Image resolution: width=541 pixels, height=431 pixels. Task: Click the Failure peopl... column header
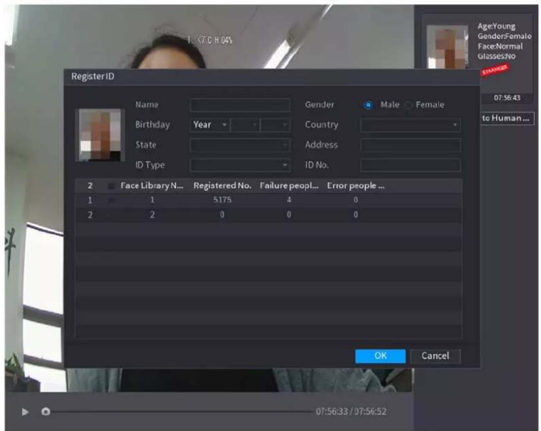coord(289,186)
